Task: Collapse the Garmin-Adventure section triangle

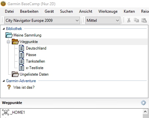Action: (4, 81)
